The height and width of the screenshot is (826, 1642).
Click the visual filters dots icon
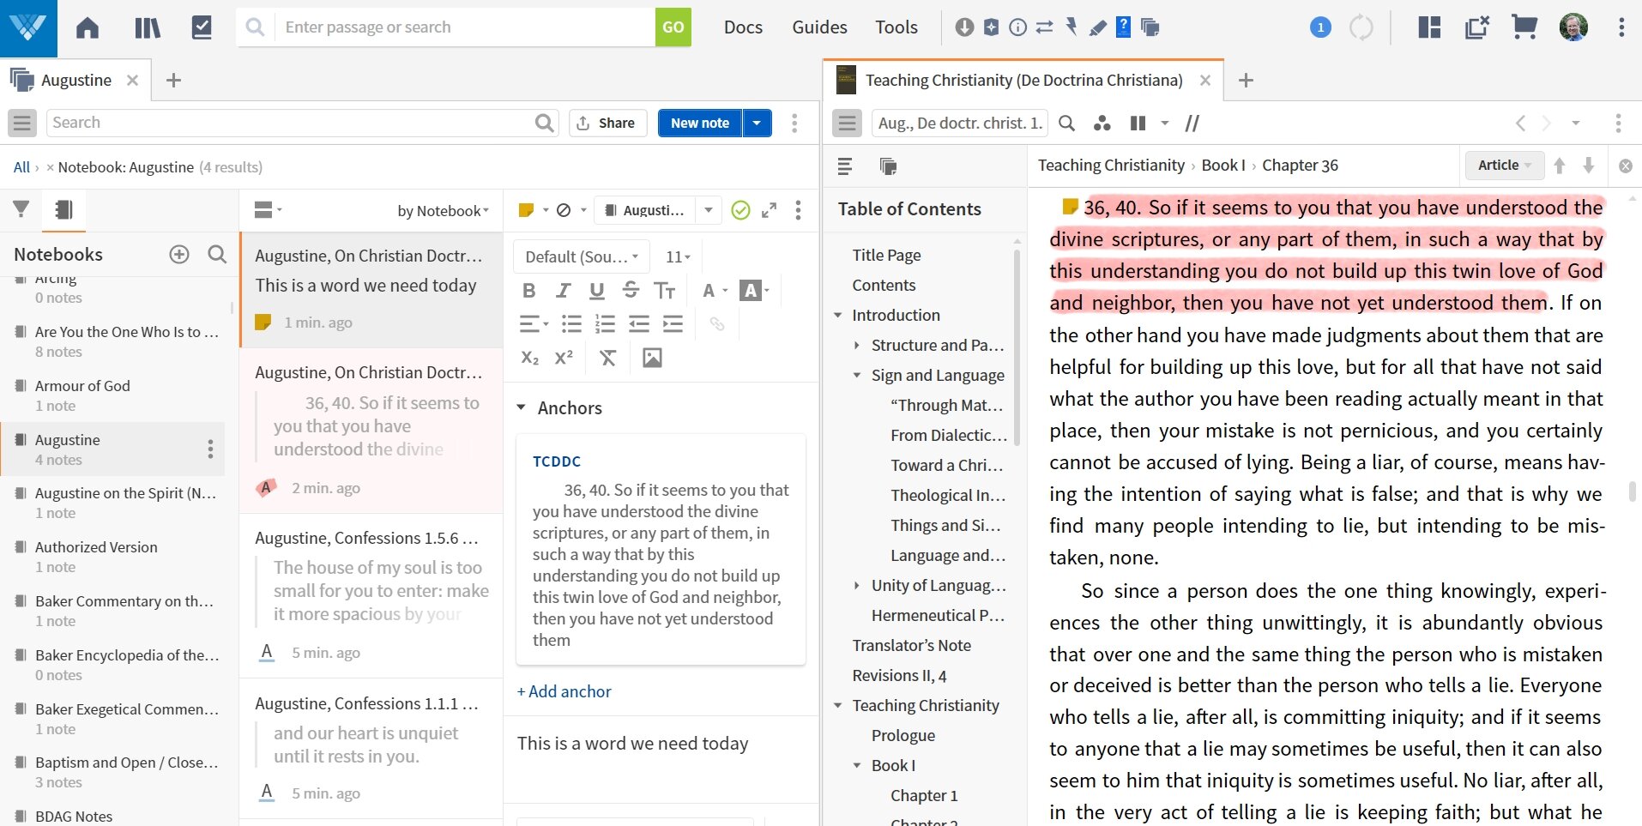[1102, 123]
